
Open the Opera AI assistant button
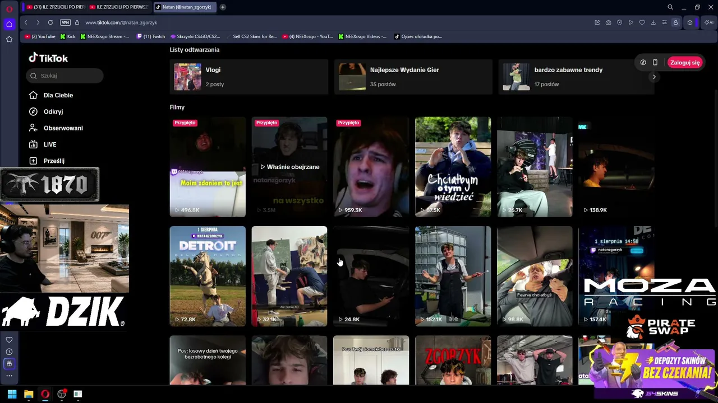coord(709,22)
